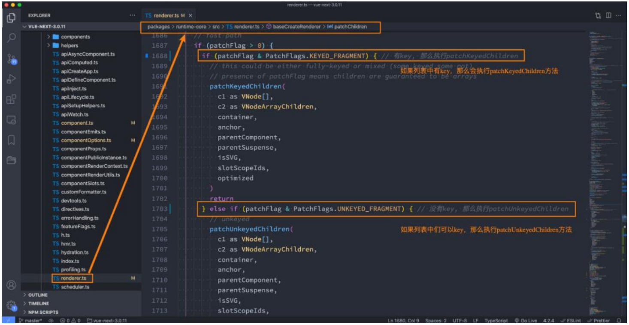This screenshot has height=325, width=629.
Task: Open the Search view in activity bar
Action: 12,38
